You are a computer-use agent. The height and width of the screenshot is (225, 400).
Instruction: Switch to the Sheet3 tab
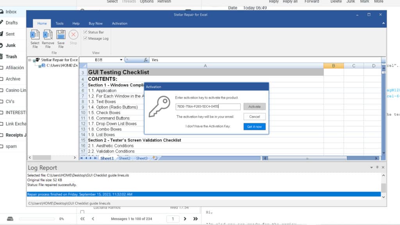[141, 158]
